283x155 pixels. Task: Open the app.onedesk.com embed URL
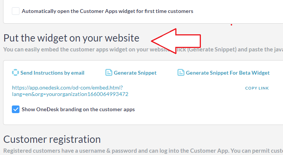point(67,88)
